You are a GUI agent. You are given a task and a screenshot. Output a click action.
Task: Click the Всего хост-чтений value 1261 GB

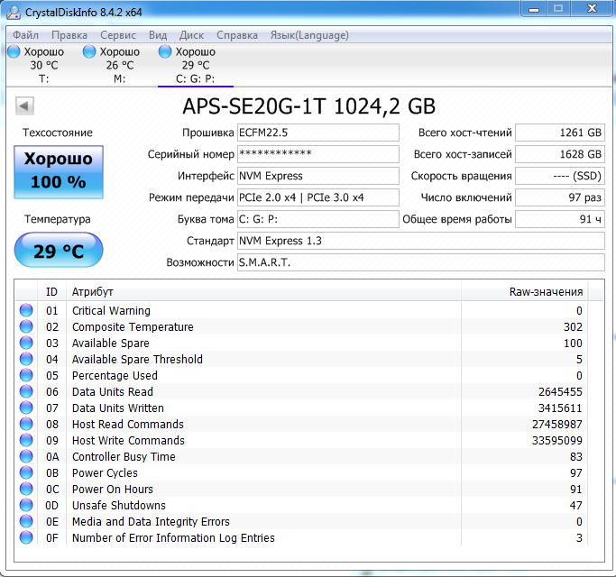click(x=560, y=133)
